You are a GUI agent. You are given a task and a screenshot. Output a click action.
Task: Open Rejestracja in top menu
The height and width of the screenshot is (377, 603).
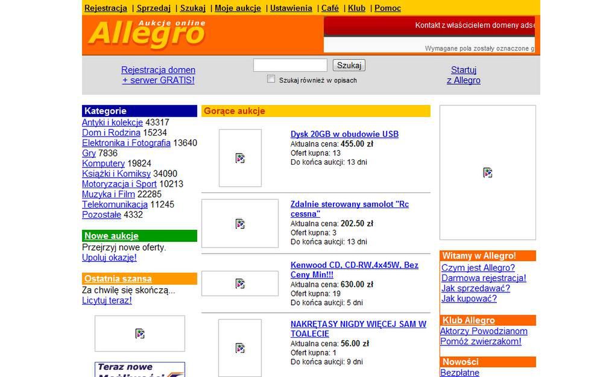point(106,8)
